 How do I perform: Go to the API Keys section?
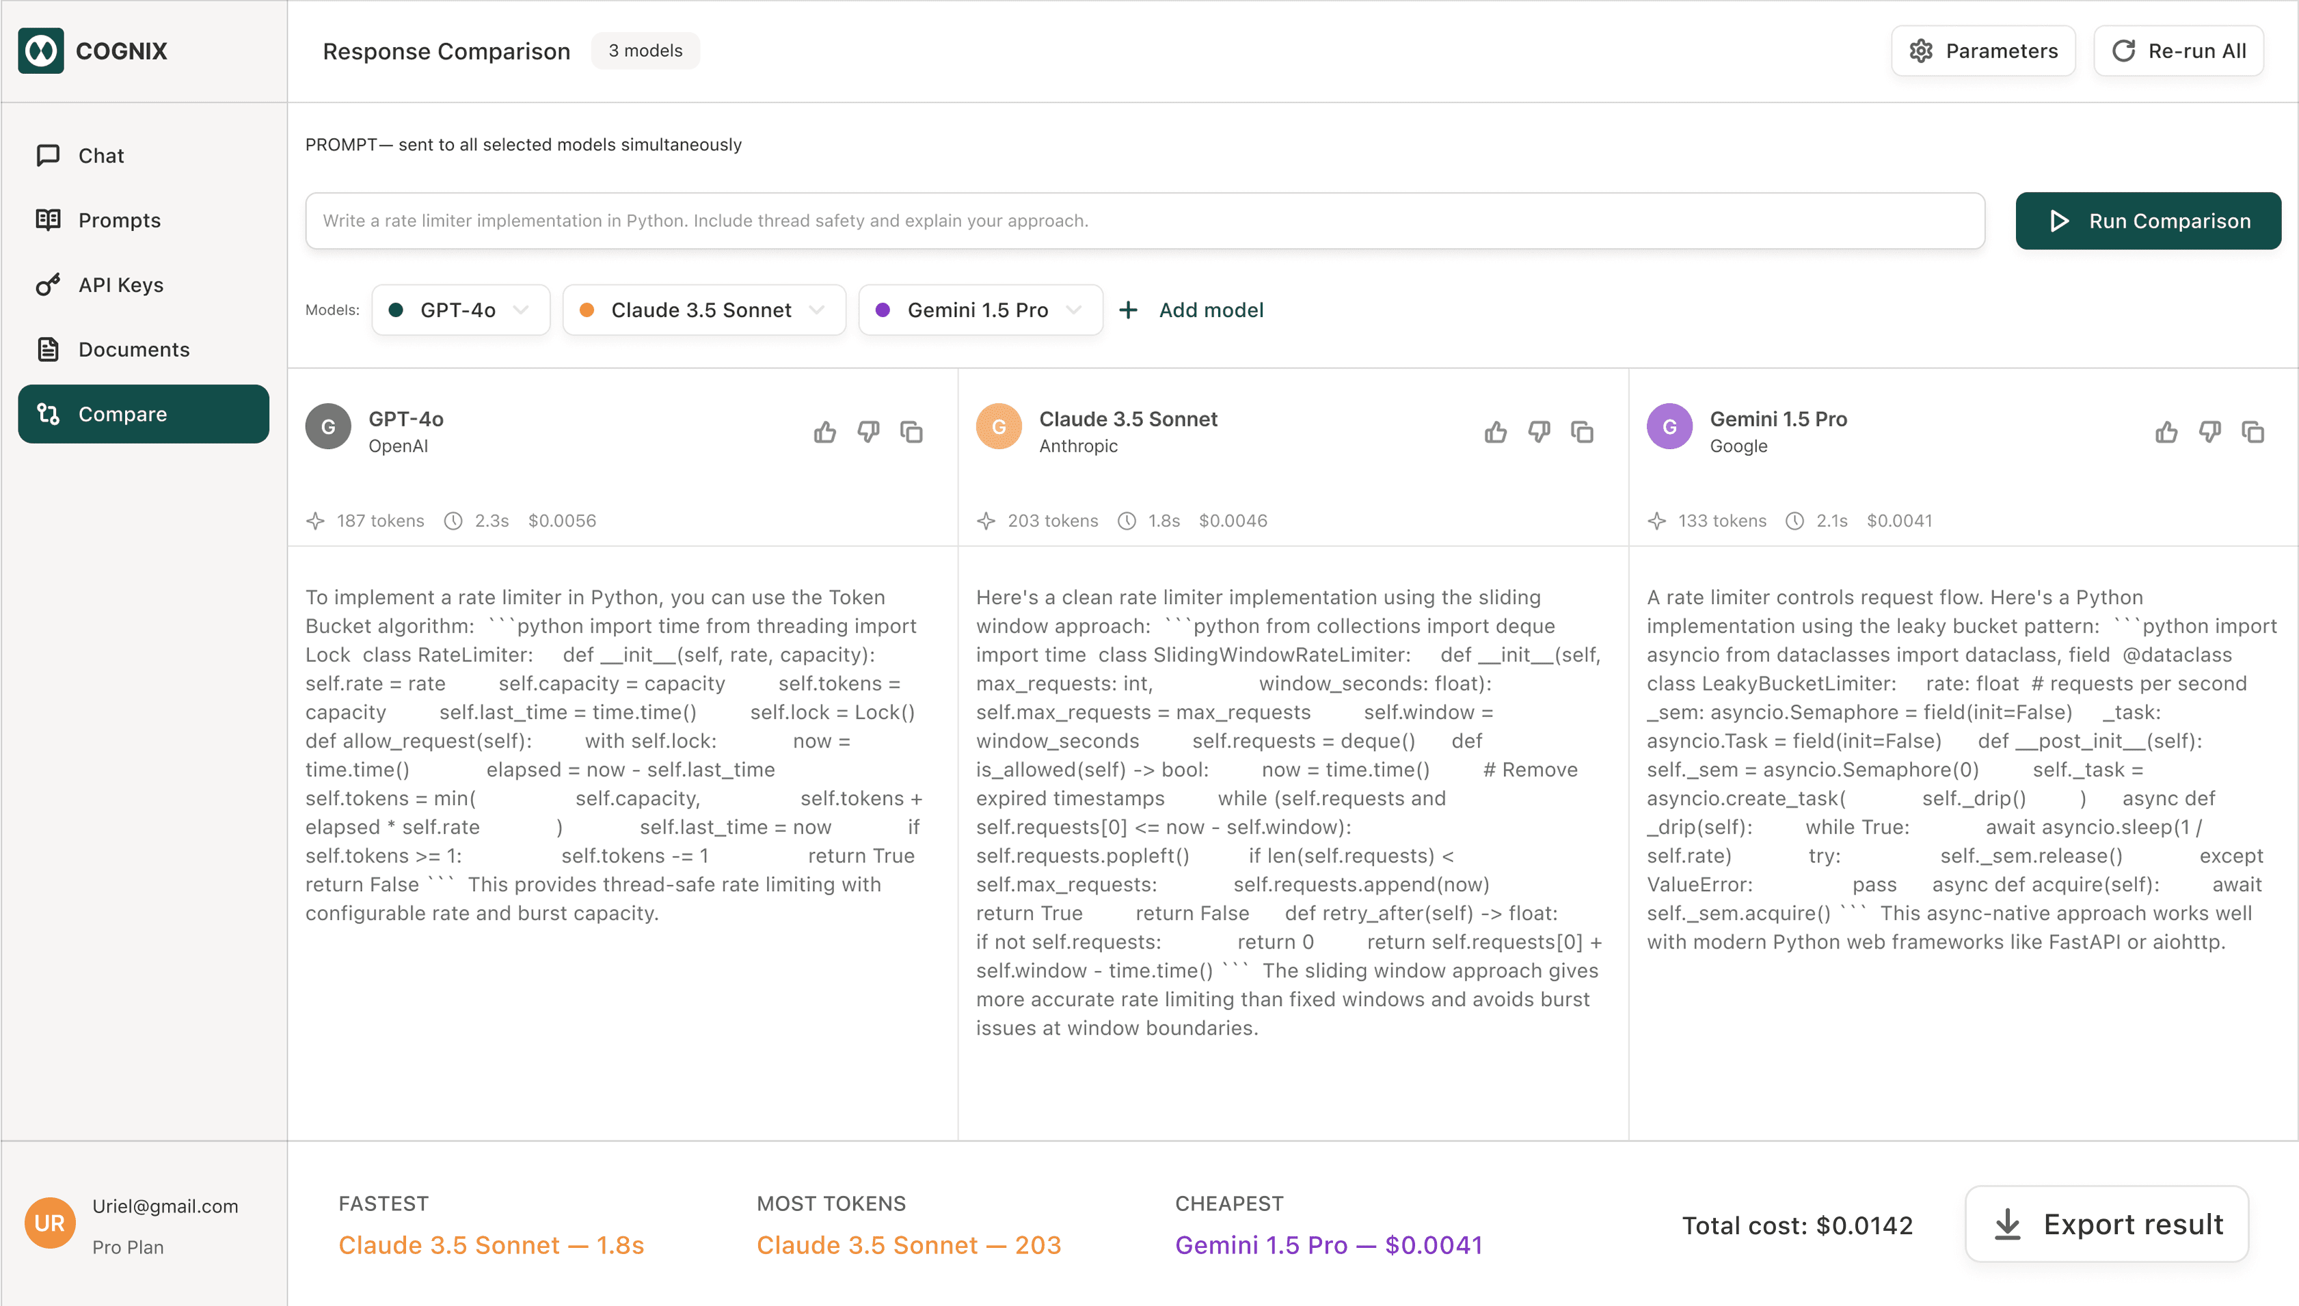coord(120,285)
